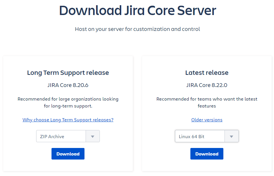The height and width of the screenshot is (176, 274).
Task: Open the Linux 64 Bit platform dropdown
Action: 207,136
